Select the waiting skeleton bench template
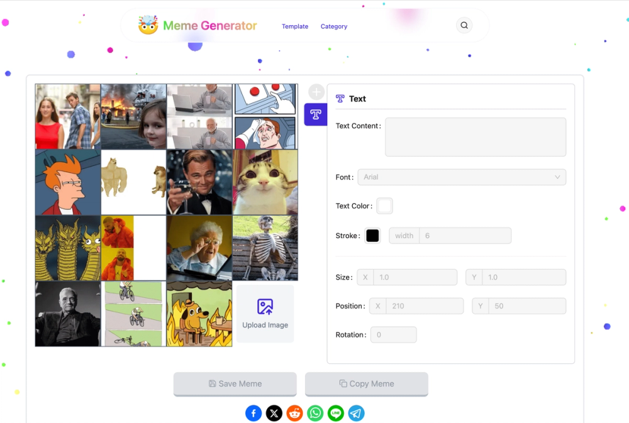 pyautogui.click(x=265, y=248)
